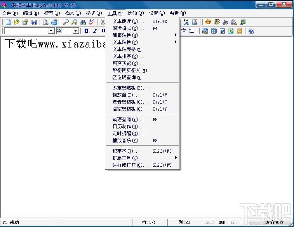Viewport: 294px width, 227px height.
Task: Choose 定时提醒 menu entry
Action: [x=143, y=134]
